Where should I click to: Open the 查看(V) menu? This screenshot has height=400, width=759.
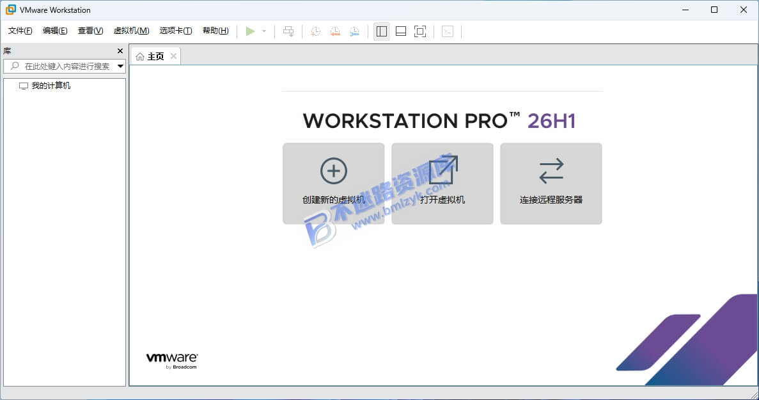91,31
